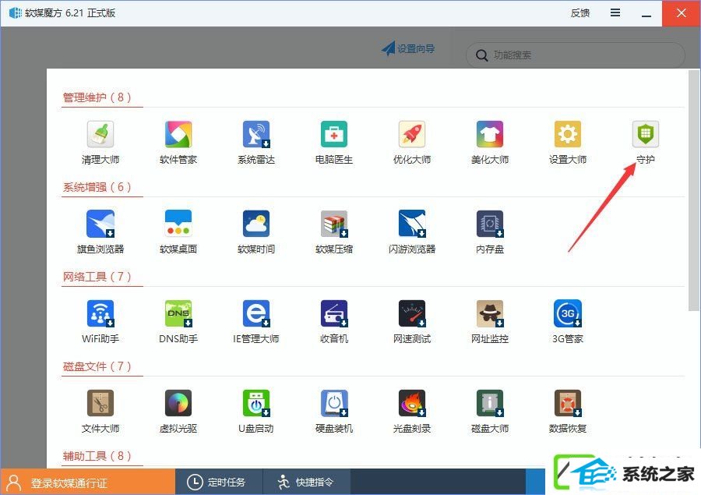
Task: Click the search magnifier icon
Action: tap(481, 55)
